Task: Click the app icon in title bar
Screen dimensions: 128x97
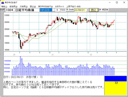Action: tap(3, 2)
